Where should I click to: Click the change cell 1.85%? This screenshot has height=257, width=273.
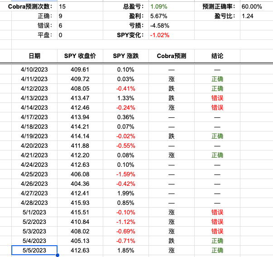126,250
